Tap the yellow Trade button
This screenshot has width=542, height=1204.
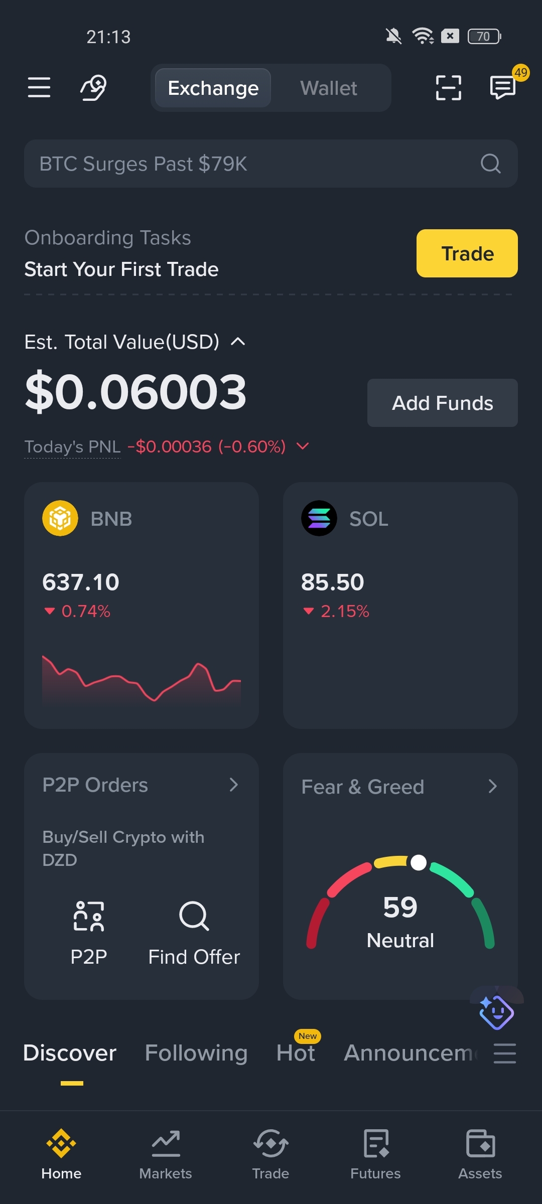(467, 253)
